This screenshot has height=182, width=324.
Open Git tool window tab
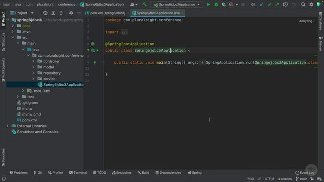[38, 173]
